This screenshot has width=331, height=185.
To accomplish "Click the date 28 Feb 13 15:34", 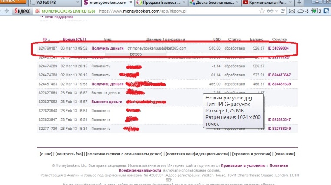I will [74, 129].
